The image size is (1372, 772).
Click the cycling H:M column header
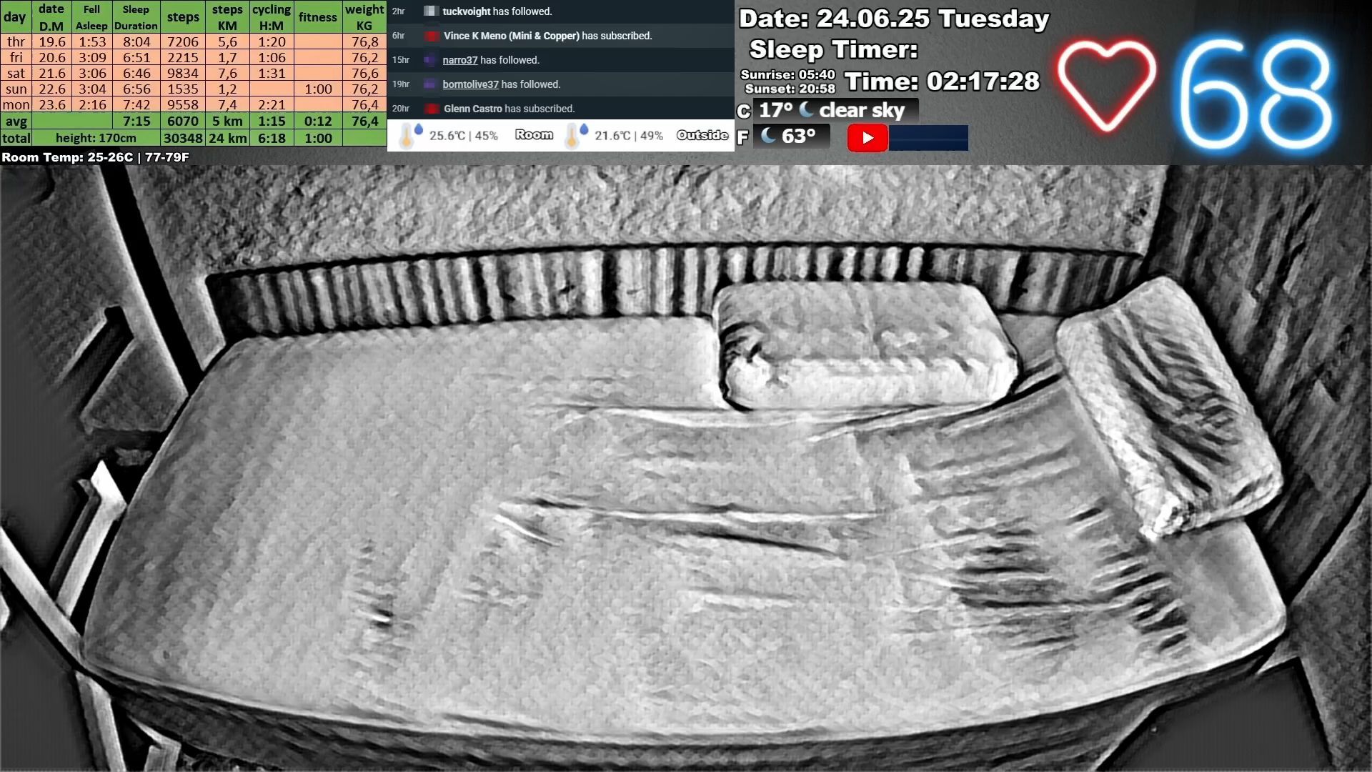pyautogui.click(x=272, y=17)
